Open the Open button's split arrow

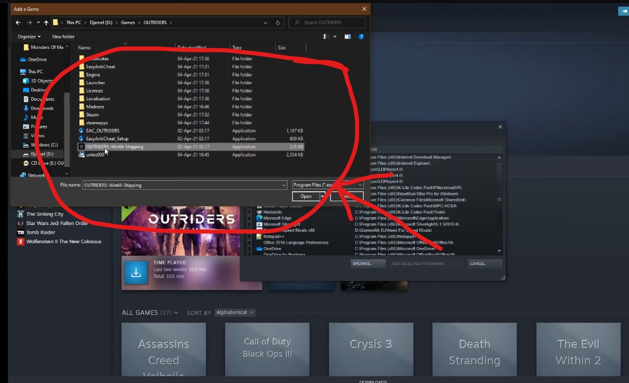[x=322, y=196]
